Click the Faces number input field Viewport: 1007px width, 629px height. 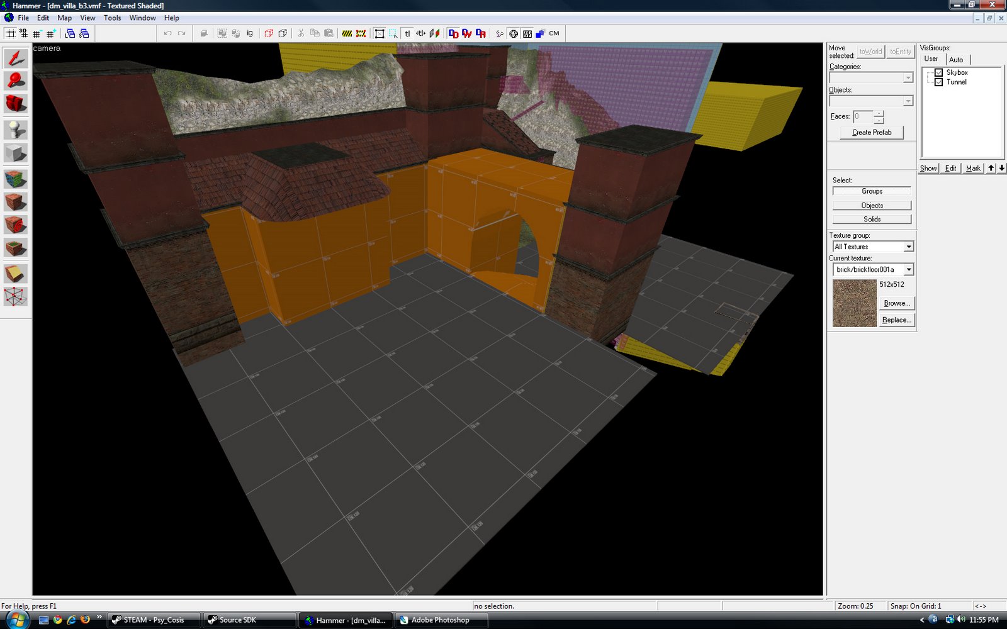863,116
